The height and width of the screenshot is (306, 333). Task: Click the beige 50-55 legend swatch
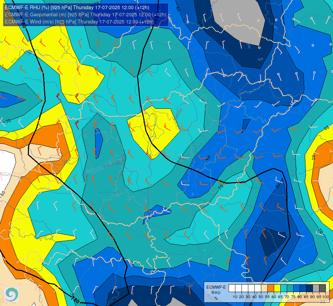click(x=264, y=288)
